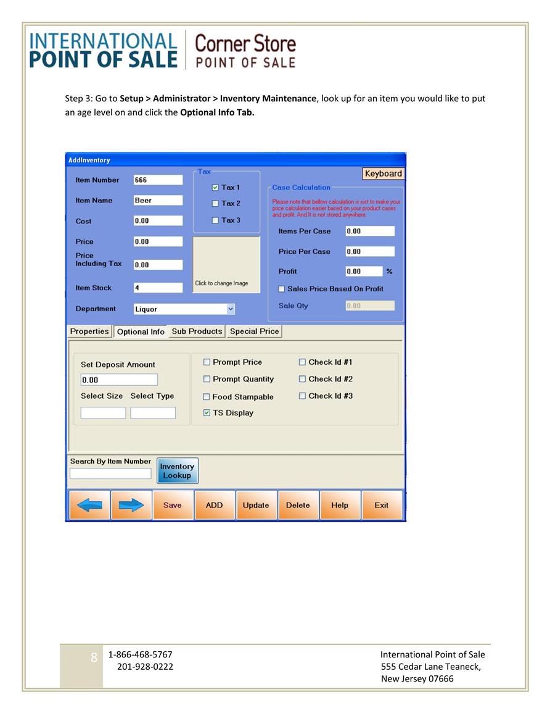
Task: Mark item as Food Stampable
Action: (x=207, y=396)
